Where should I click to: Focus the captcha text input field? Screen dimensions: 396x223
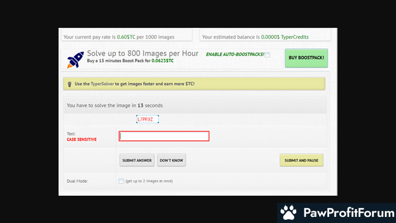164,136
